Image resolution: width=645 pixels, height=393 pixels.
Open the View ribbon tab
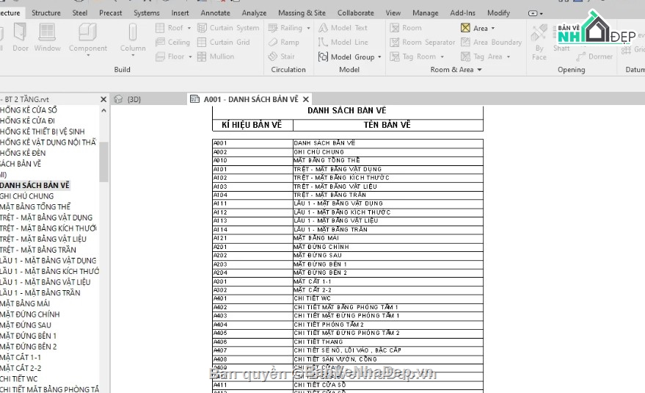point(393,12)
